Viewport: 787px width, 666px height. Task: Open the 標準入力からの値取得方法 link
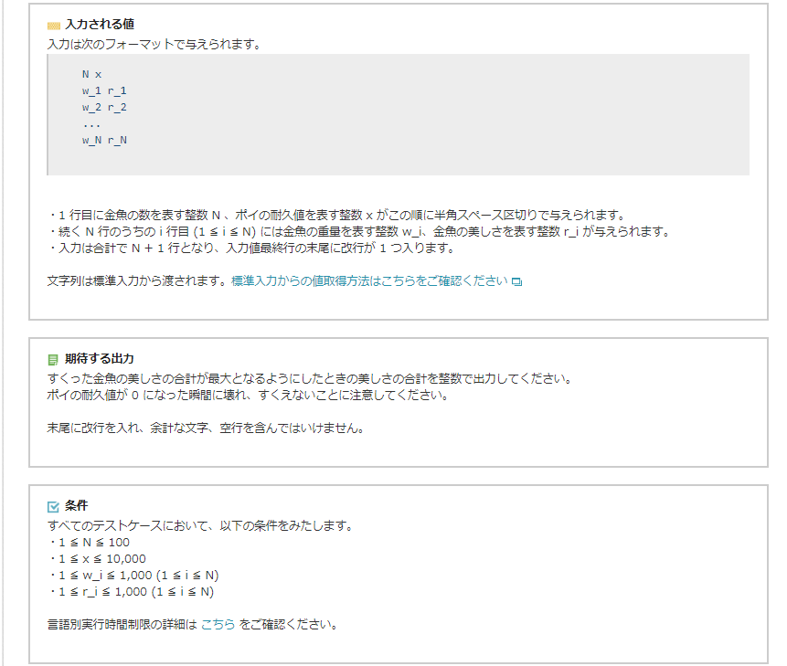[369, 281]
